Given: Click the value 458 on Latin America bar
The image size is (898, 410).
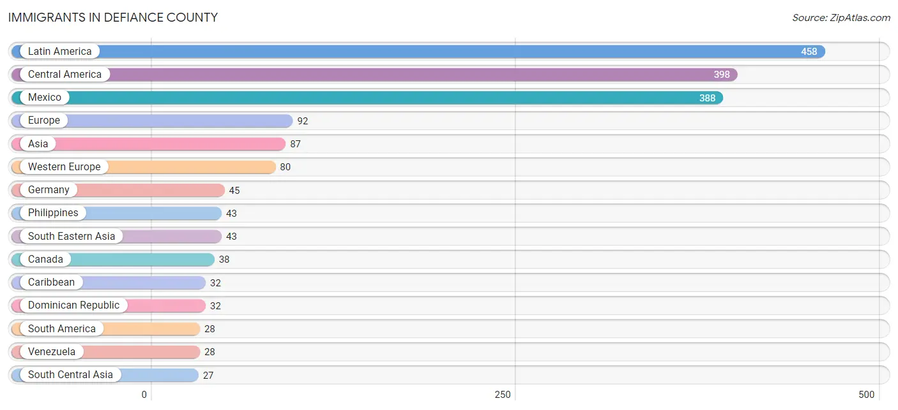Looking at the screenshot, I should pyautogui.click(x=809, y=52).
